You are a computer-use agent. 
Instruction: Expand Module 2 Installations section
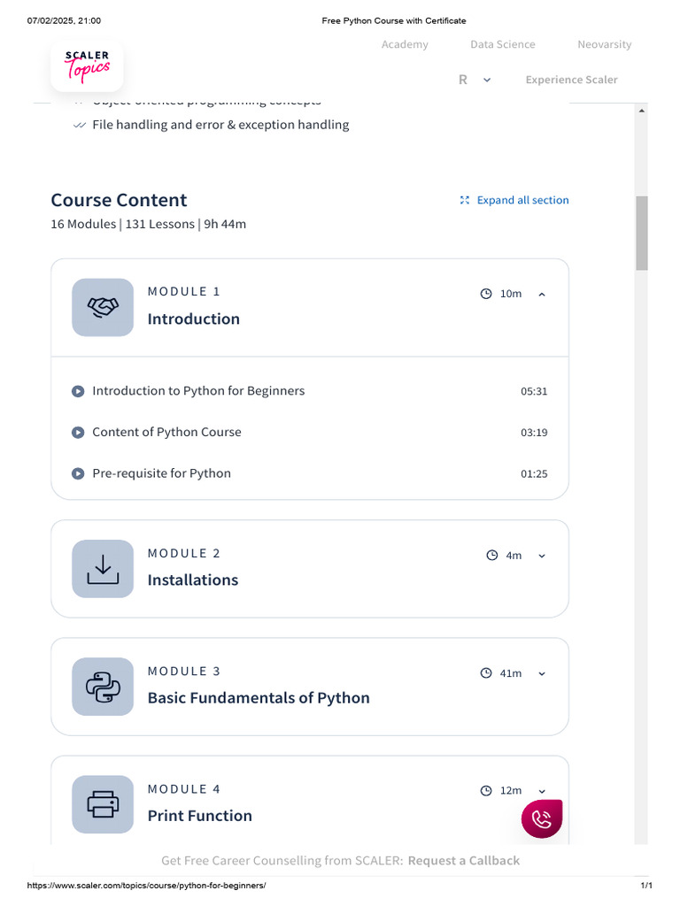pos(542,556)
